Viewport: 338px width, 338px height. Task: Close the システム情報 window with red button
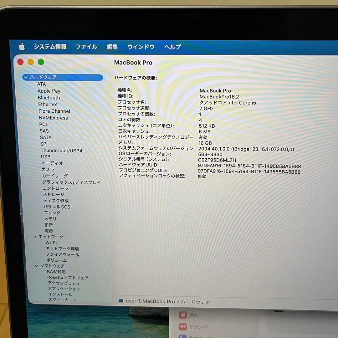tap(20, 62)
